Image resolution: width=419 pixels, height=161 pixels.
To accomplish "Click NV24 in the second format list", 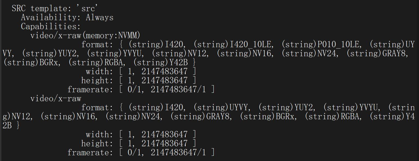I will pos(153,117).
